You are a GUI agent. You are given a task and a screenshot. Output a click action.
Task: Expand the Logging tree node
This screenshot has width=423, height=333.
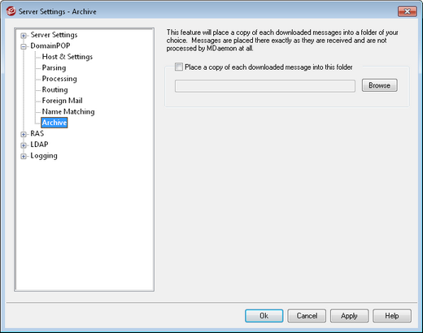(x=24, y=156)
